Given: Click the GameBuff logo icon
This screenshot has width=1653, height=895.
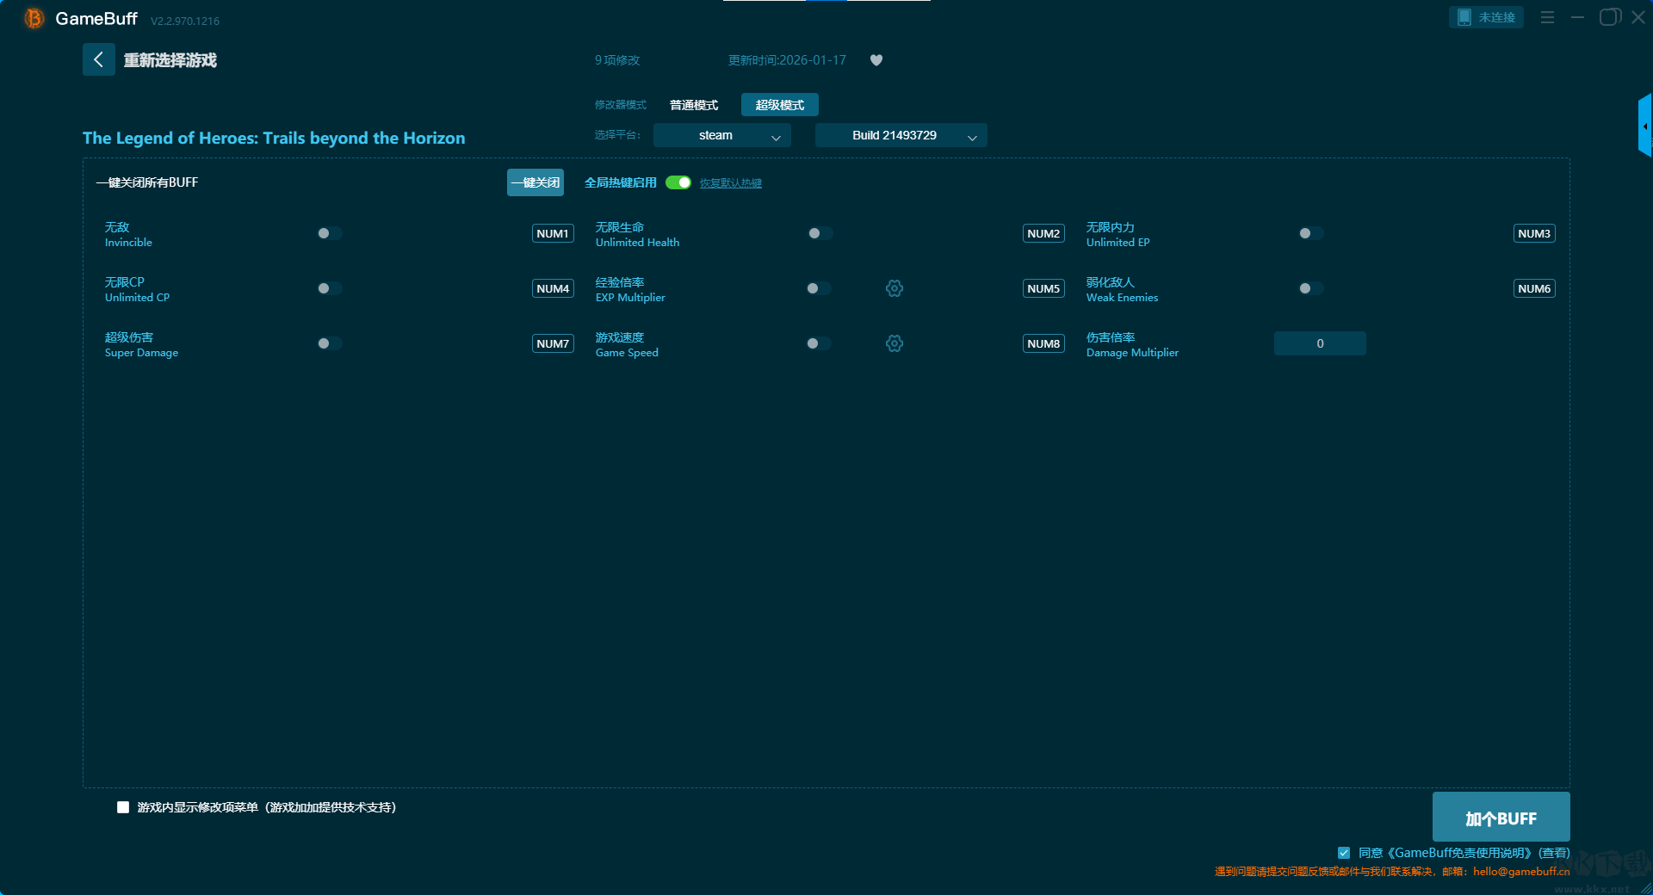Looking at the screenshot, I should [x=34, y=18].
